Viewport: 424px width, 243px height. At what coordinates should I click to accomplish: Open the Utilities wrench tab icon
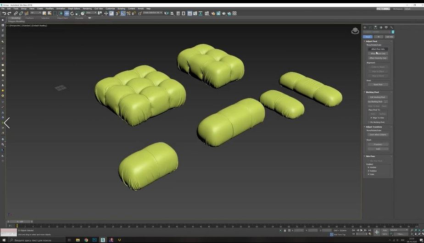click(x=391, y=28)
